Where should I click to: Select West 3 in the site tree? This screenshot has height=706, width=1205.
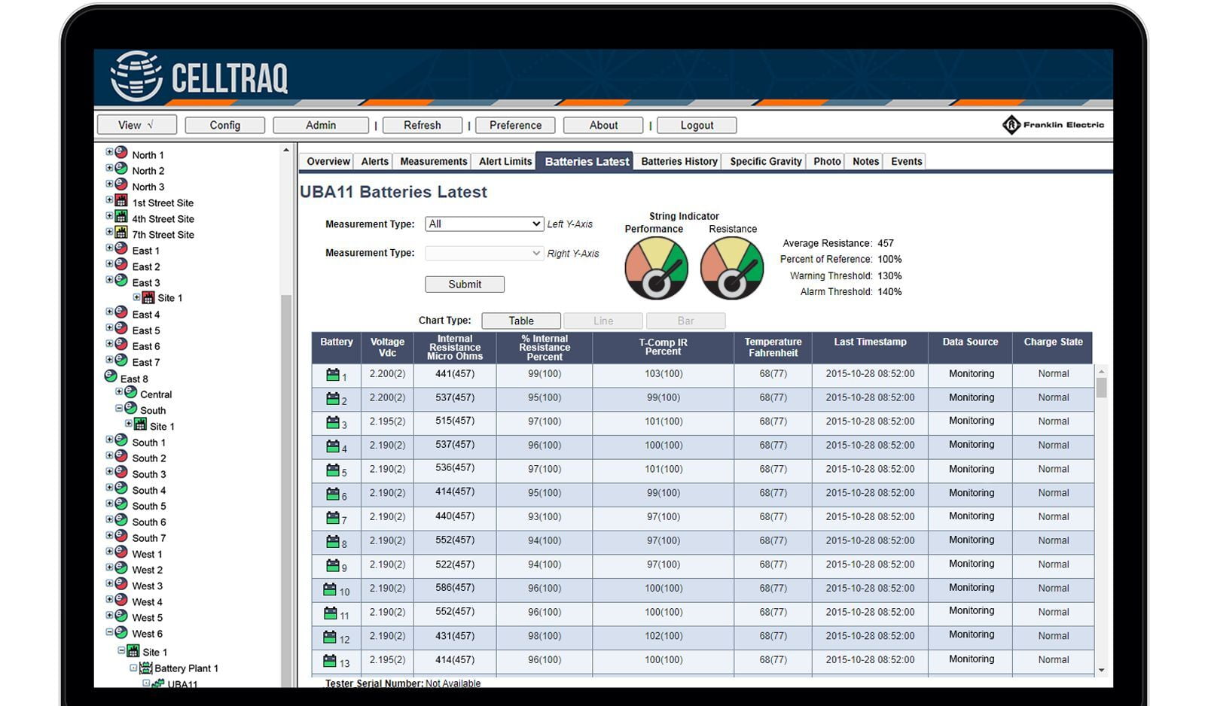pyautogui.click(x=147, y=586)
